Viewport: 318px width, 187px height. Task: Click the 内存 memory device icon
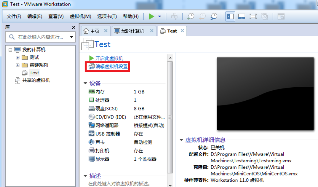(91, 92)
